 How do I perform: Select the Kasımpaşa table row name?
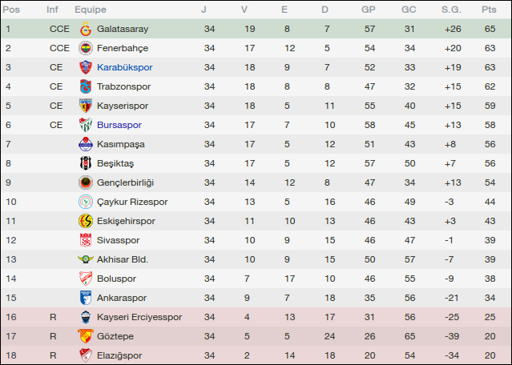tap(121, 144)
